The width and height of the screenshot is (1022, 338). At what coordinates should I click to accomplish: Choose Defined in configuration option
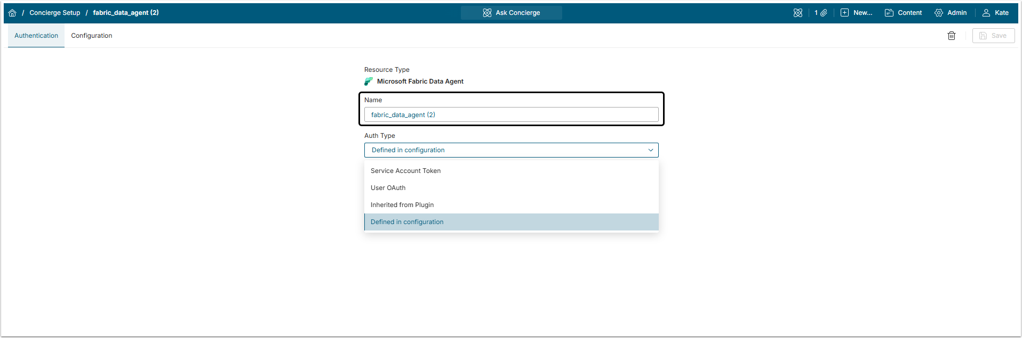[511, 222]
